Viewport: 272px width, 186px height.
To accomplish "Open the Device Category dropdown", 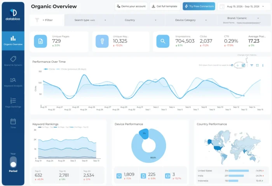I will 191,20.
